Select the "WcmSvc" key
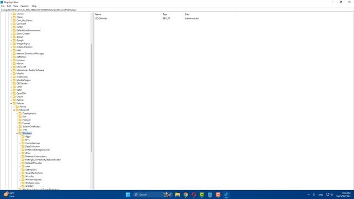354x199 pixels. click(x=29, y=176)
